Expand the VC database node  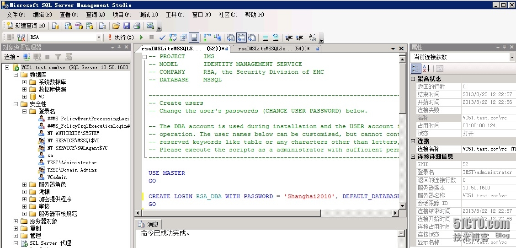[x=24, y=97]
